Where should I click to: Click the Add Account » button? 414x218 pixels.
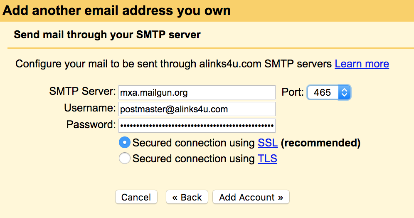(251, 197)
